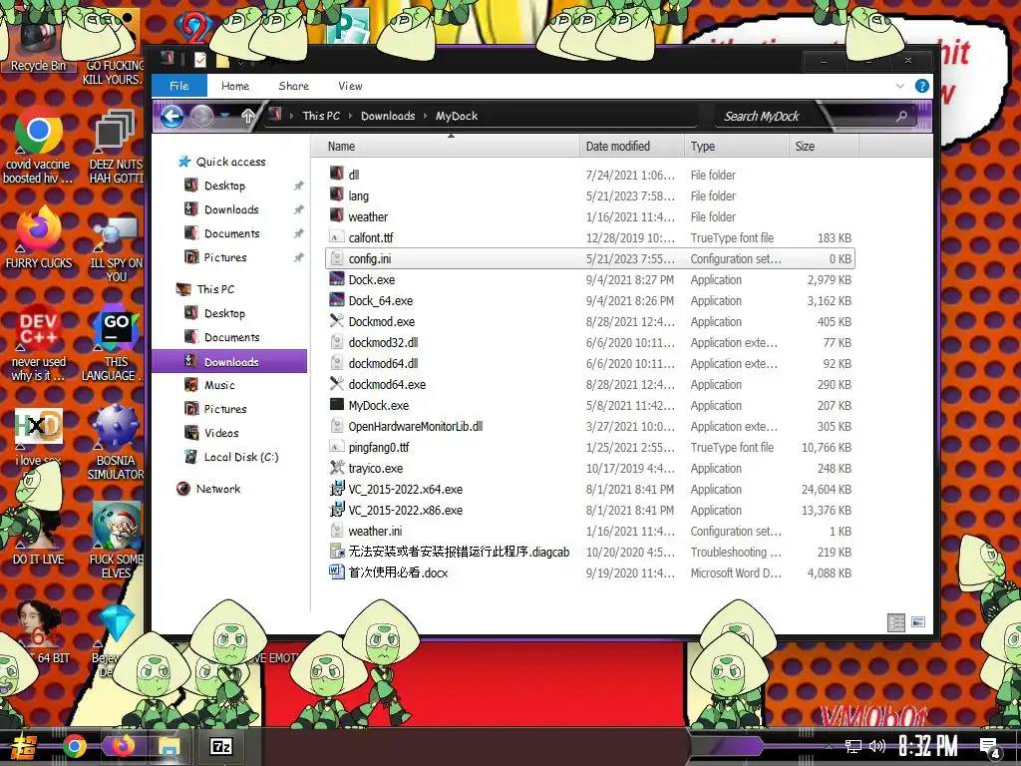Select Videos in navigation pane

click(221, 433)
